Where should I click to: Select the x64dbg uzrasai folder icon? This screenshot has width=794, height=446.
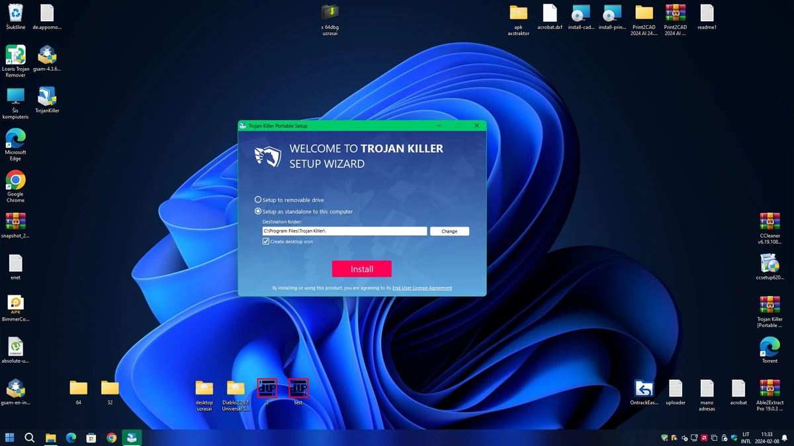pyautogui.click(x=330, y=20)
